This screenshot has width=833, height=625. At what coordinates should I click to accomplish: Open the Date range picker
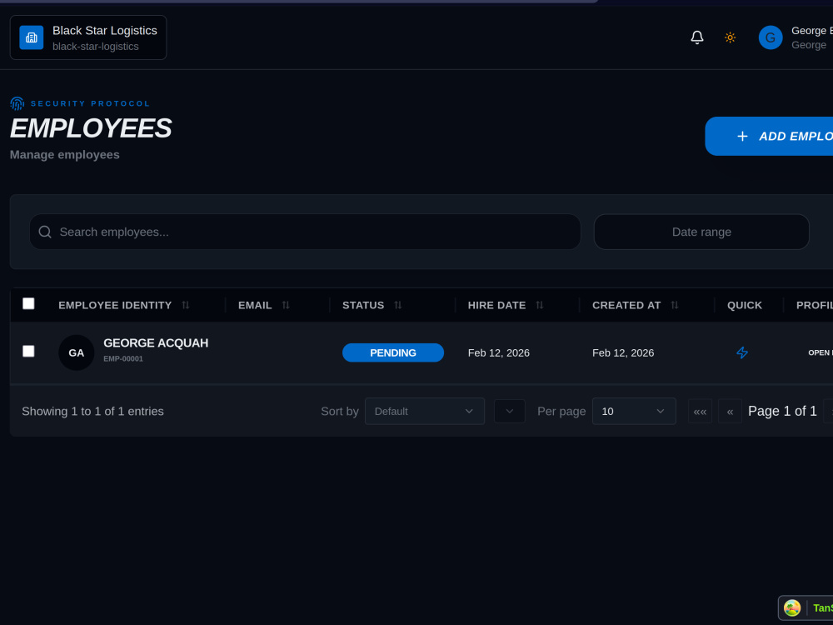[x=701, y=232]
